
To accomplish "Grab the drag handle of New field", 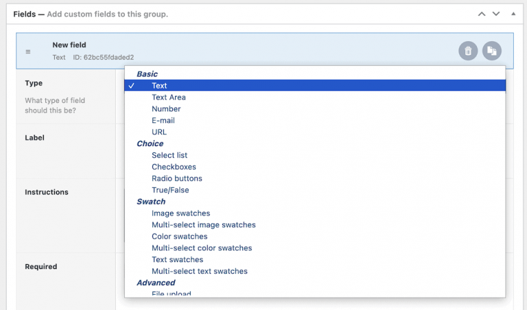I will [x=28, y=51].
